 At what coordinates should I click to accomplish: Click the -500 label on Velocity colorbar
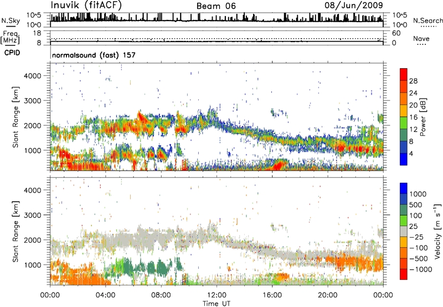[x=419, y=259]
